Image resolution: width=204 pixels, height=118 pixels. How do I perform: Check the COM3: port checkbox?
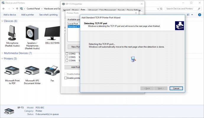click(67, 57)
